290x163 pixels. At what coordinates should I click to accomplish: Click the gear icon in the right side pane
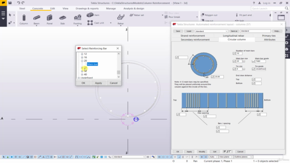287,43
